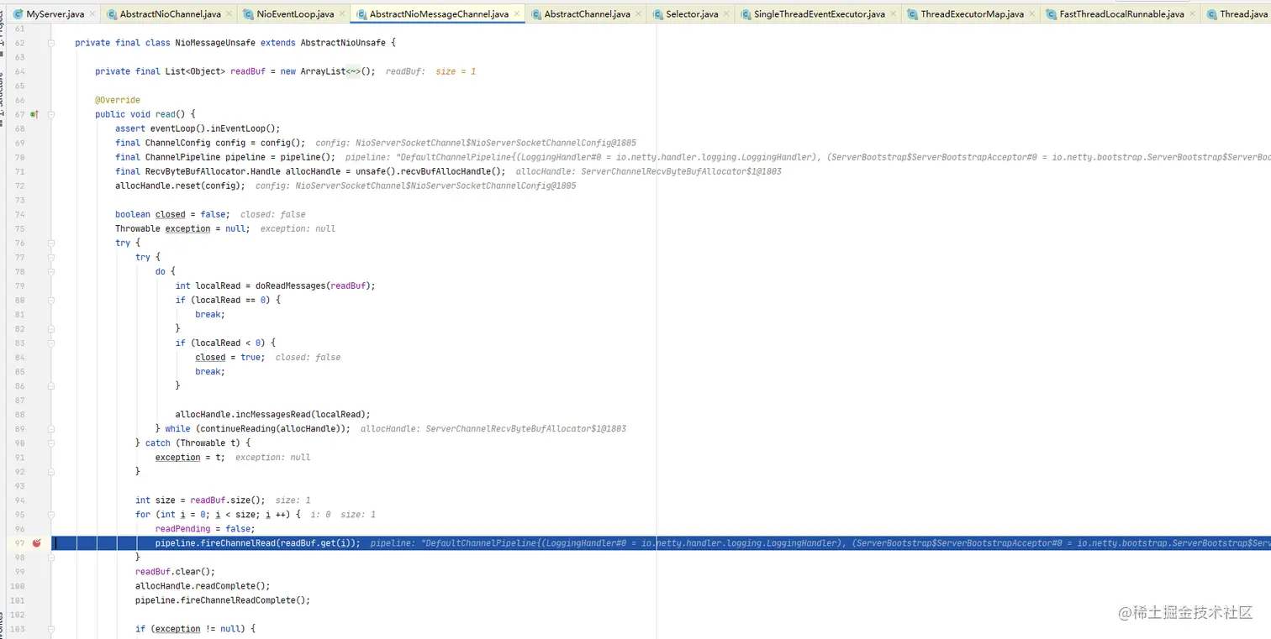The height and width of the screenshot is (639, 1271).
Task: Click the allocHandle.readComplete() statement
Action: [203, 585]
